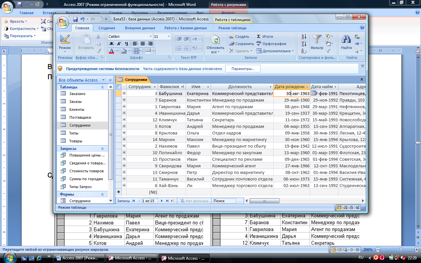421x263 pixels.
Task: Open Яркость brightness menu in Word ribbon
Action: point(16,21)
